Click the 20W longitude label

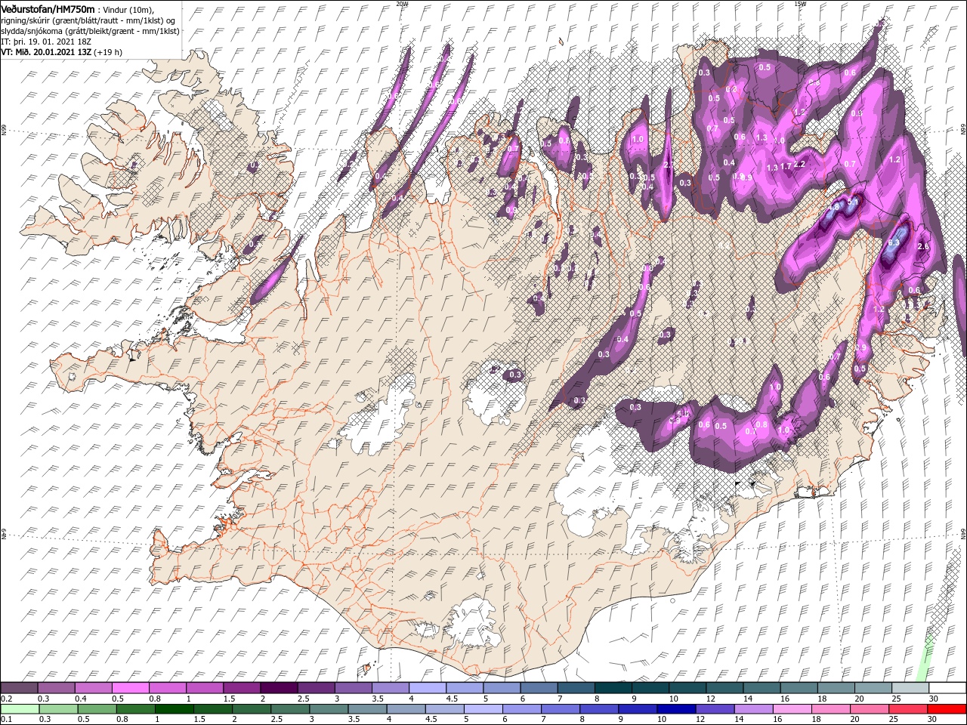[x=402, y=4]
